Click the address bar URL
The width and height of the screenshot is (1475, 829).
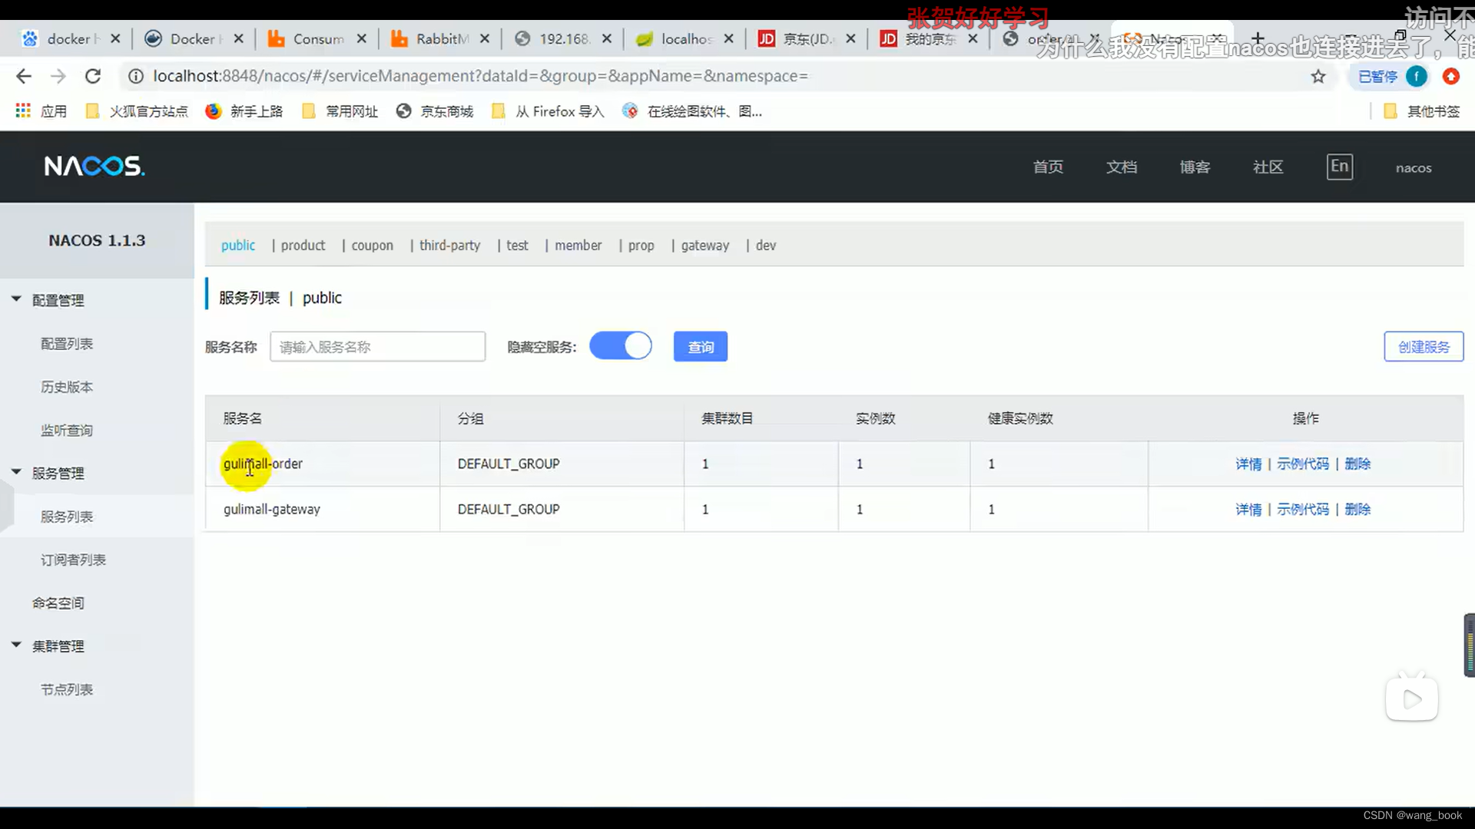tap(480, 76)
